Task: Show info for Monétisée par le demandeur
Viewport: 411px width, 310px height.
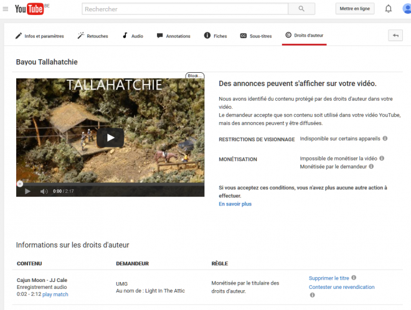Action: click(x=371, y=166)
